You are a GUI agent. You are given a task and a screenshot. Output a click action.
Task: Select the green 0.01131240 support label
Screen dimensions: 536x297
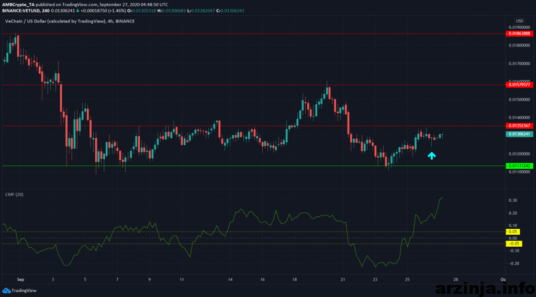click(519, 166)
